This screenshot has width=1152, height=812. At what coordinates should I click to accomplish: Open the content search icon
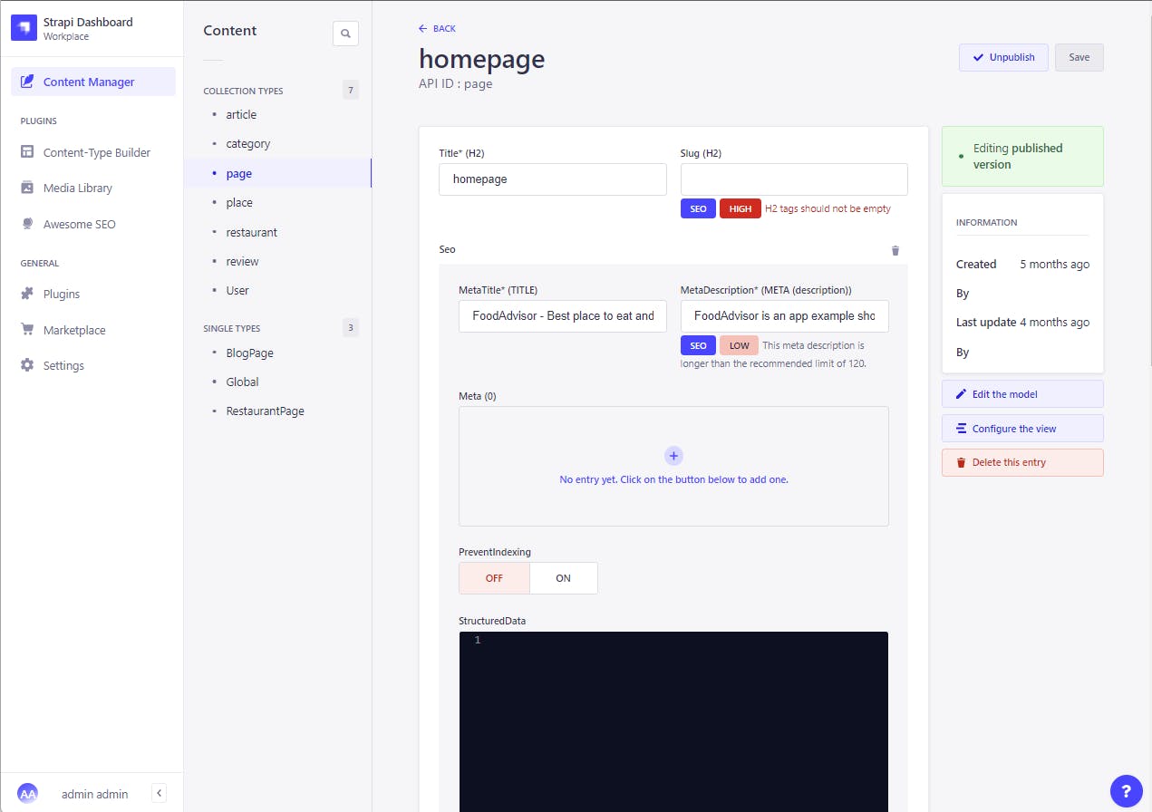[345, 33]
